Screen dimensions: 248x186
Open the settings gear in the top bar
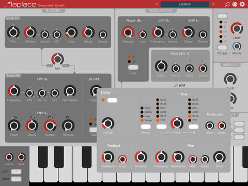pyautogui.click(x=242, y=4)
